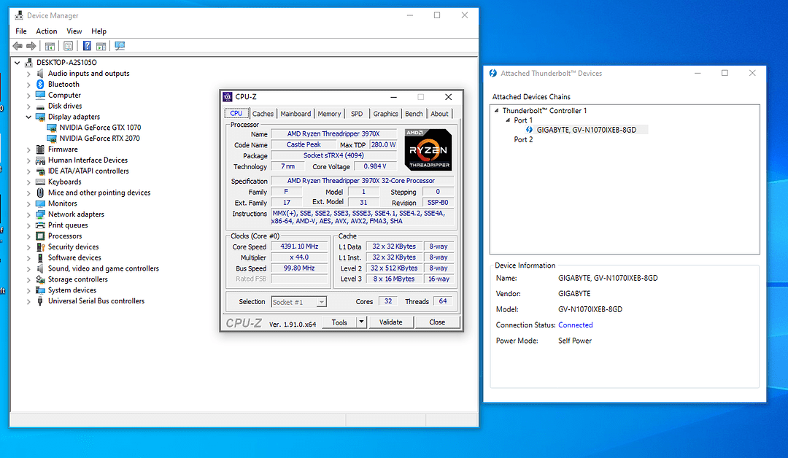788x458 pixels.
Task: Collapse the Display adapters node
Action: (x=29, y=116)
